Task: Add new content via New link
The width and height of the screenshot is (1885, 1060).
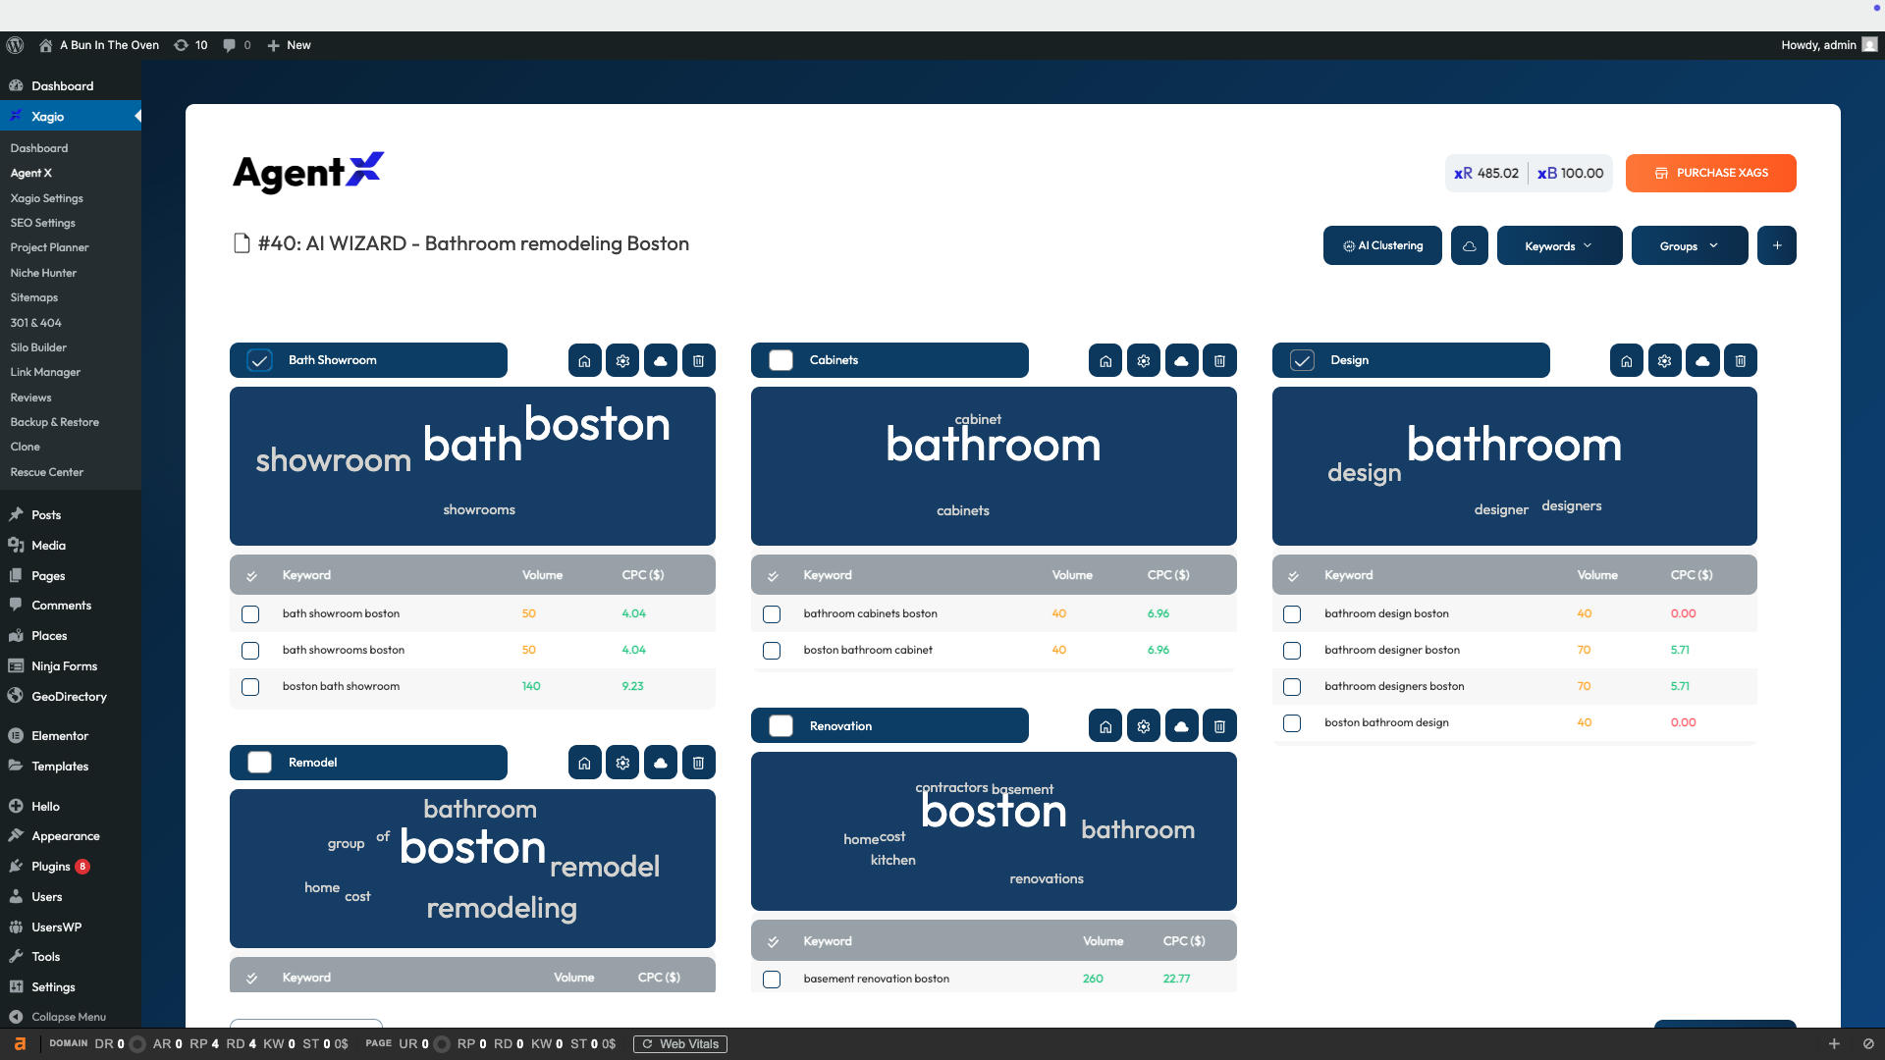Action: point(289,45)
